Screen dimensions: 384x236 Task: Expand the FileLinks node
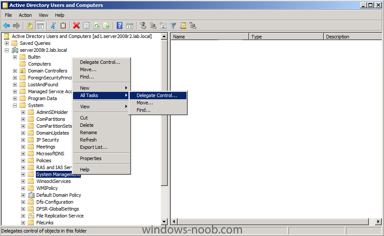23,223
